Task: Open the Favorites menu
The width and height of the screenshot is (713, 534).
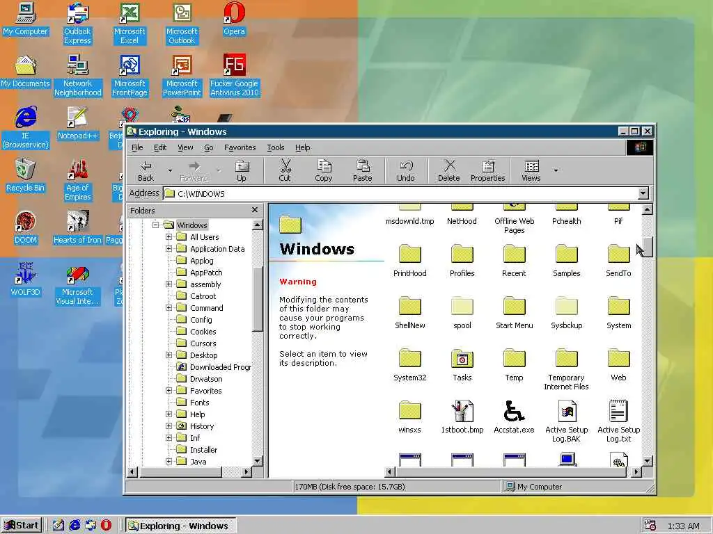Action: click(x=240, y=147)
